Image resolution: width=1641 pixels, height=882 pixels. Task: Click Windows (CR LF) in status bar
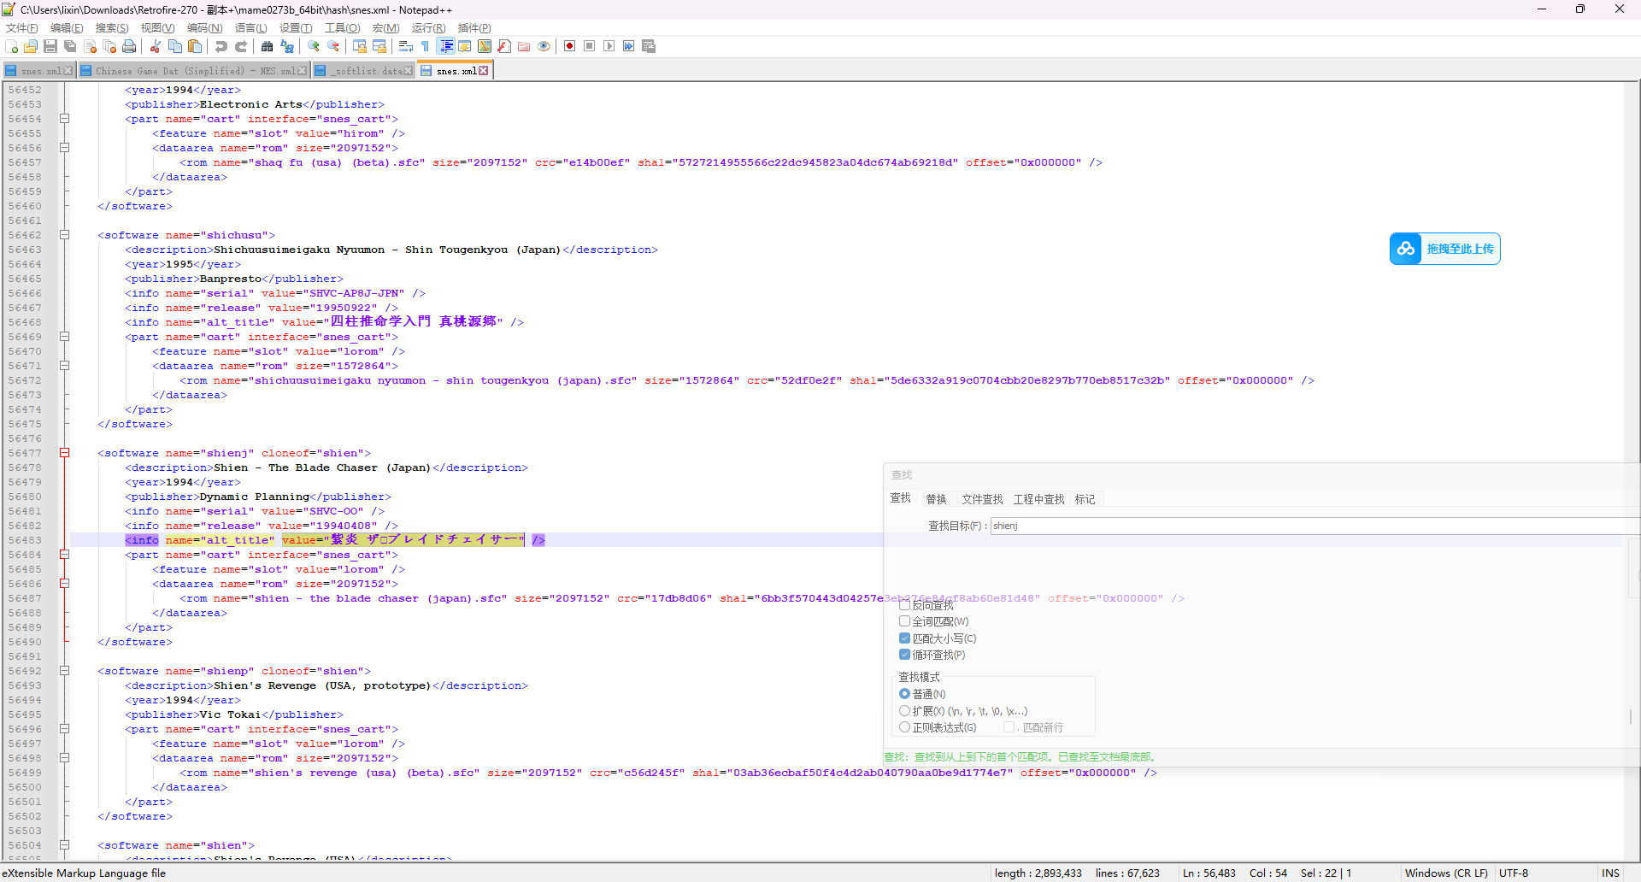pos(1446,873)
